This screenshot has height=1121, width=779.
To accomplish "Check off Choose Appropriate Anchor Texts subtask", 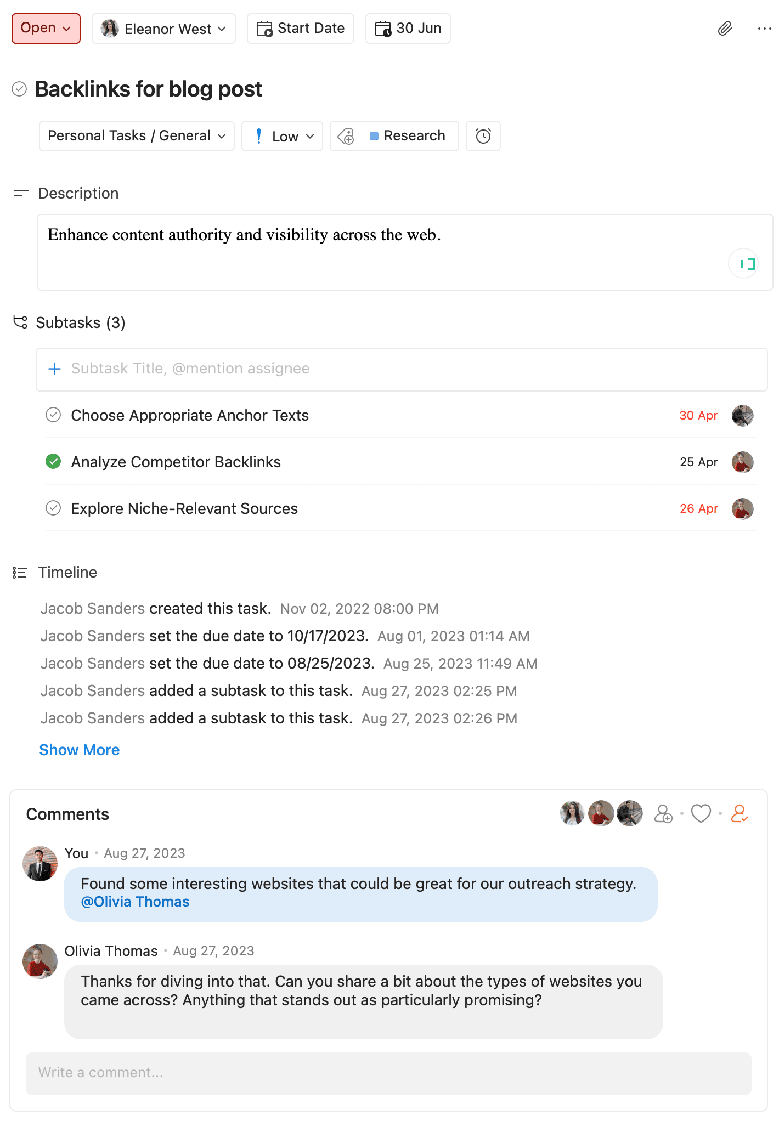I will click(x=53, y=415).
